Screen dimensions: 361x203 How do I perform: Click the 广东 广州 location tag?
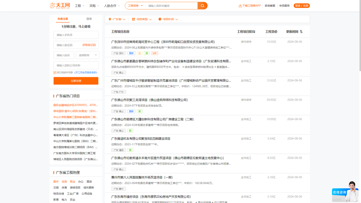click(119, 92)
